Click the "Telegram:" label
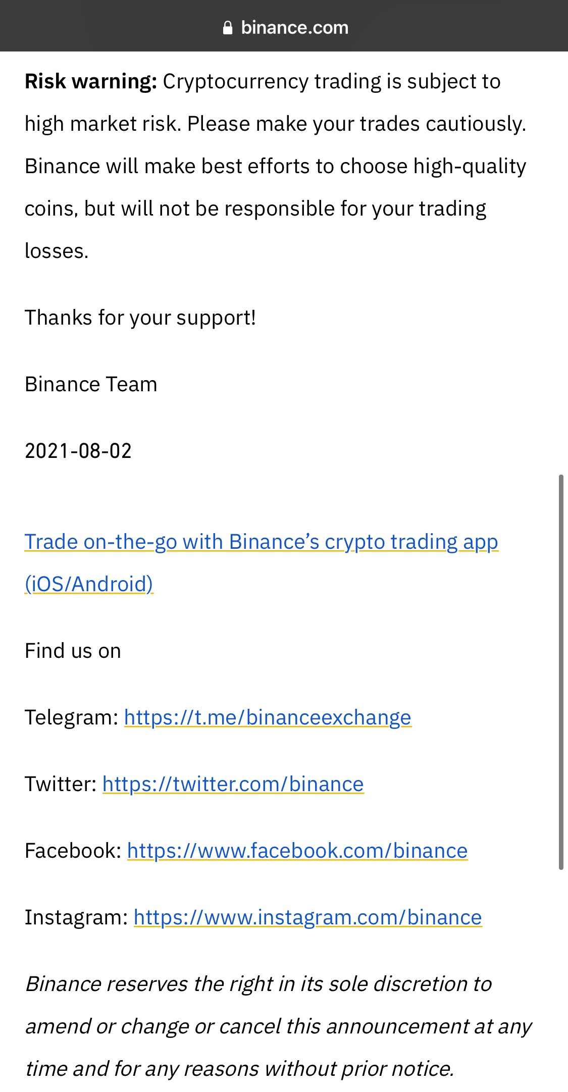Screen dimensions: 568x1092 pos(71,717)
